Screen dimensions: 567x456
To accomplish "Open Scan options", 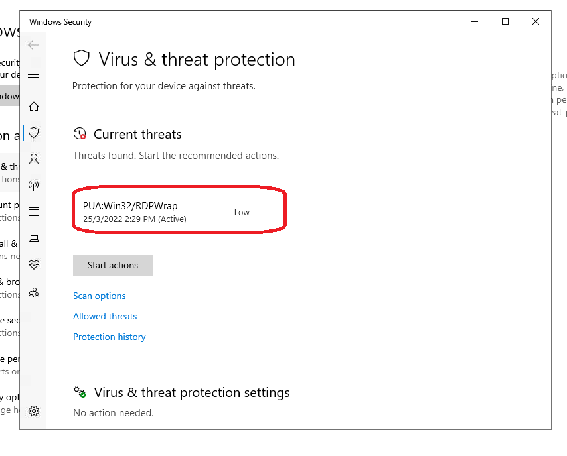I will click(x=99, y=296).
